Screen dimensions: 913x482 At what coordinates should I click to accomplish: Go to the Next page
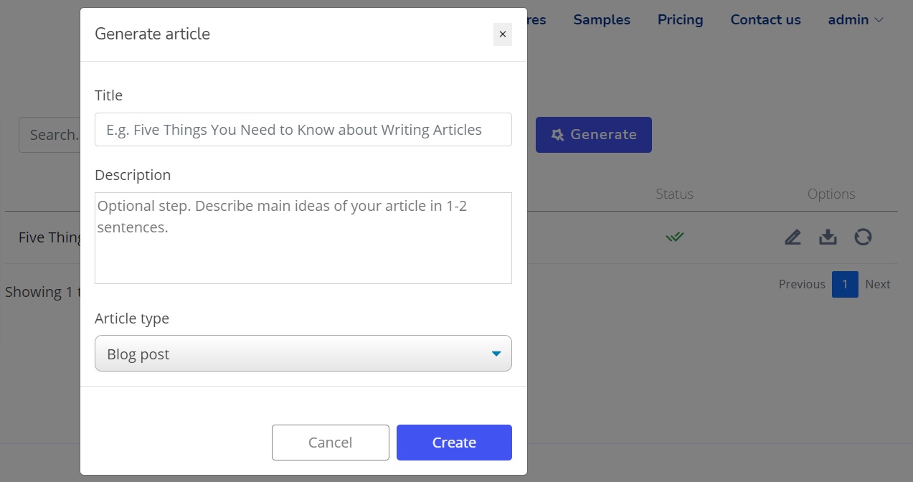[x=877, y=284]
